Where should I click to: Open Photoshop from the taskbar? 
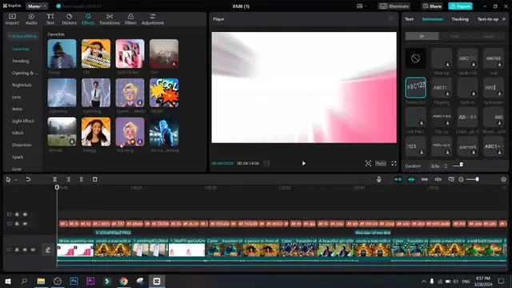click(74, 281)
